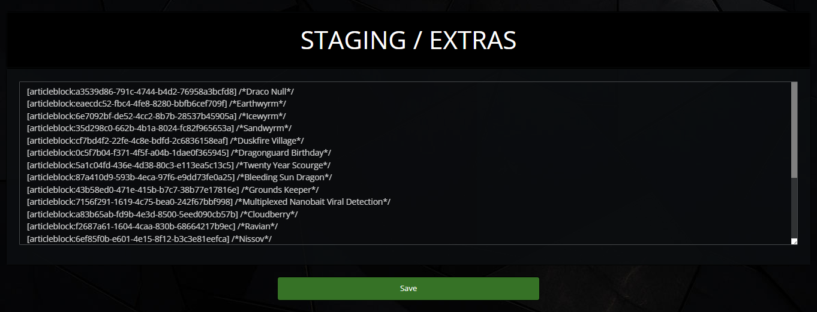Image resolution: width=817 pixels, height=312 pixels.
Task: Click the Nissov articleblock line
Action: pyautogui.click(x=149, y=239)
